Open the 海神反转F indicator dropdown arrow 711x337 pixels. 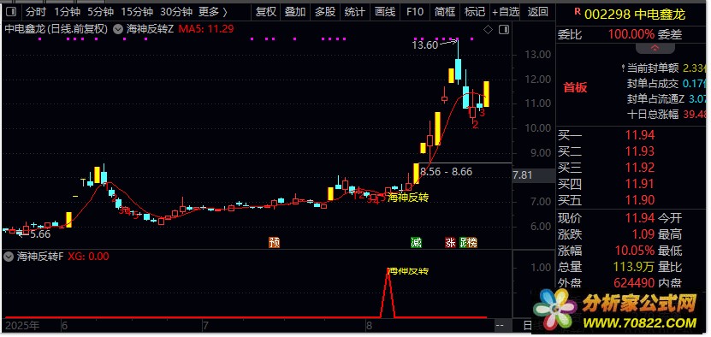[x=8, y=257]
